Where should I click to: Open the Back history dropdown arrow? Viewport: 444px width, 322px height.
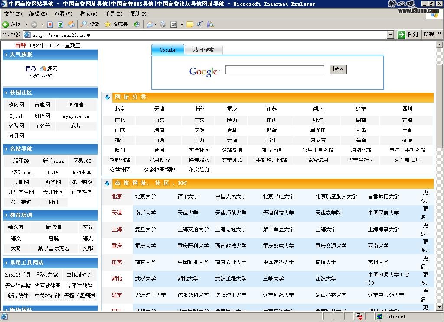coord(26,24)
